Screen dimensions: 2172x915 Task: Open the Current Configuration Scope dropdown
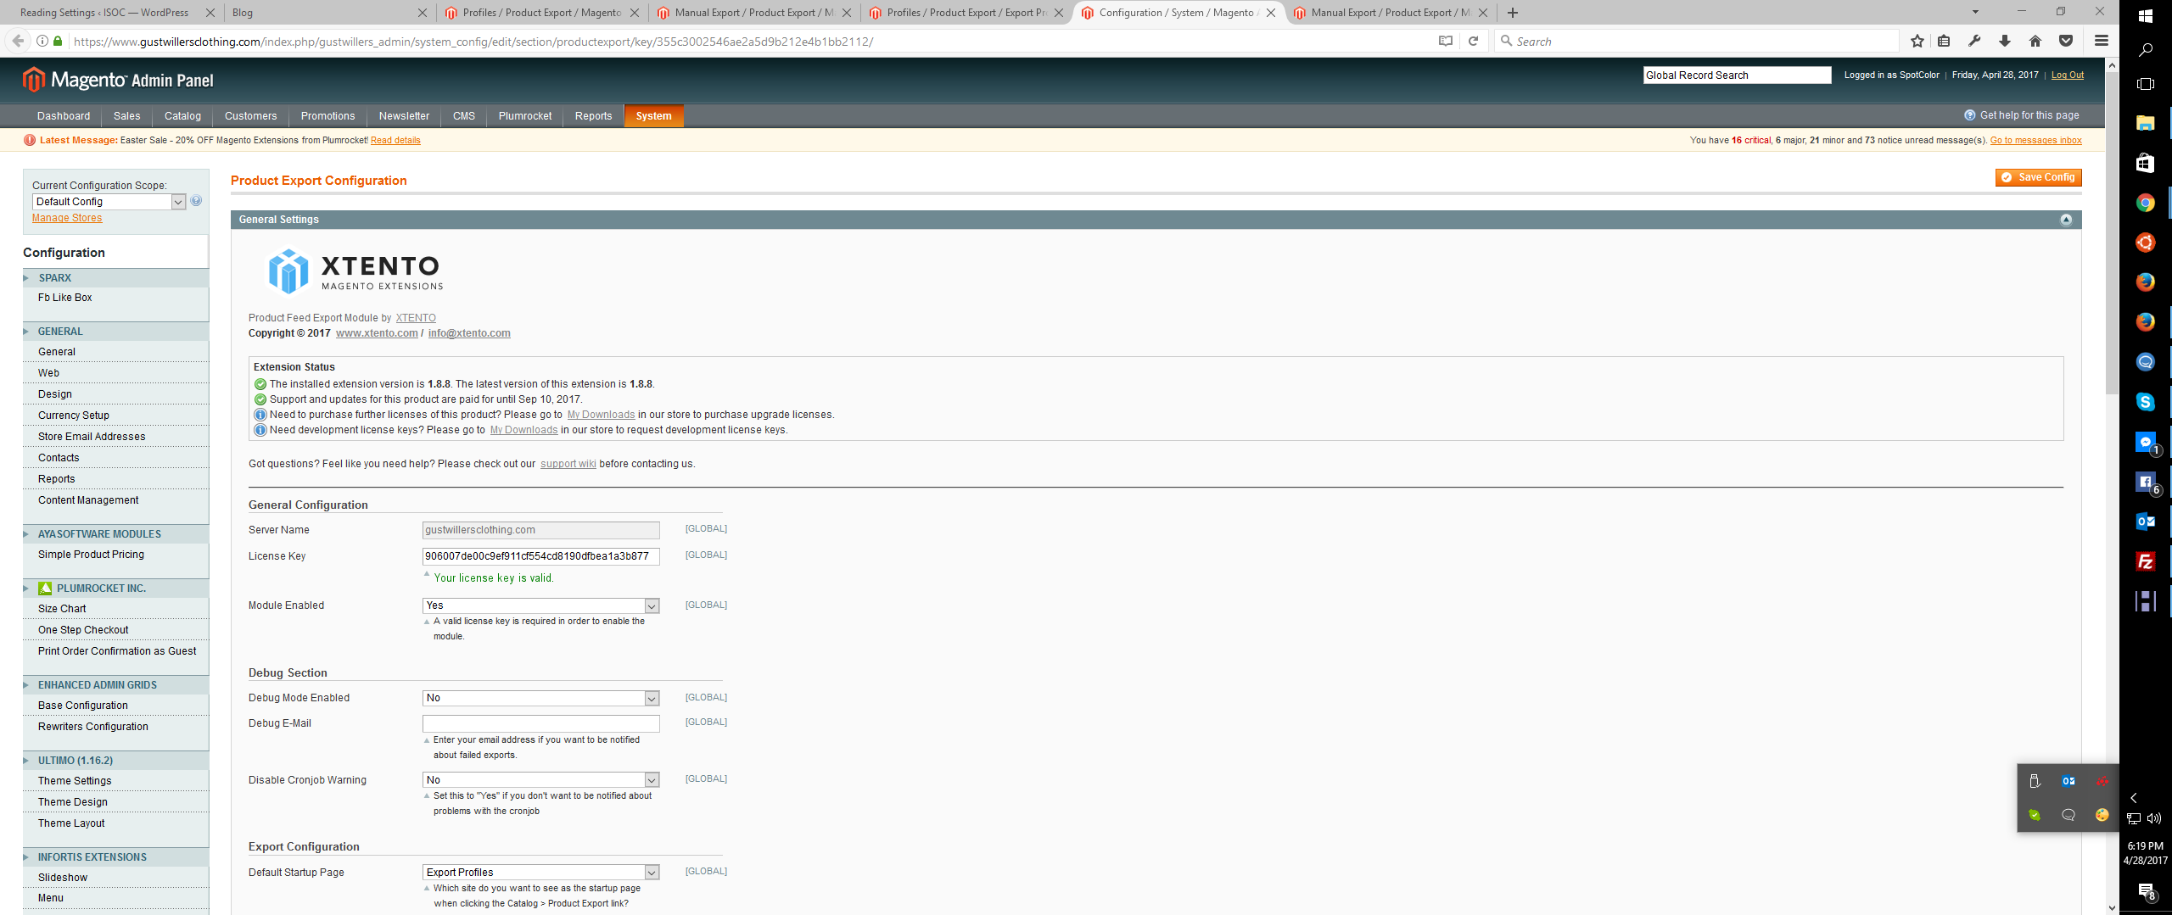point(109,201)
